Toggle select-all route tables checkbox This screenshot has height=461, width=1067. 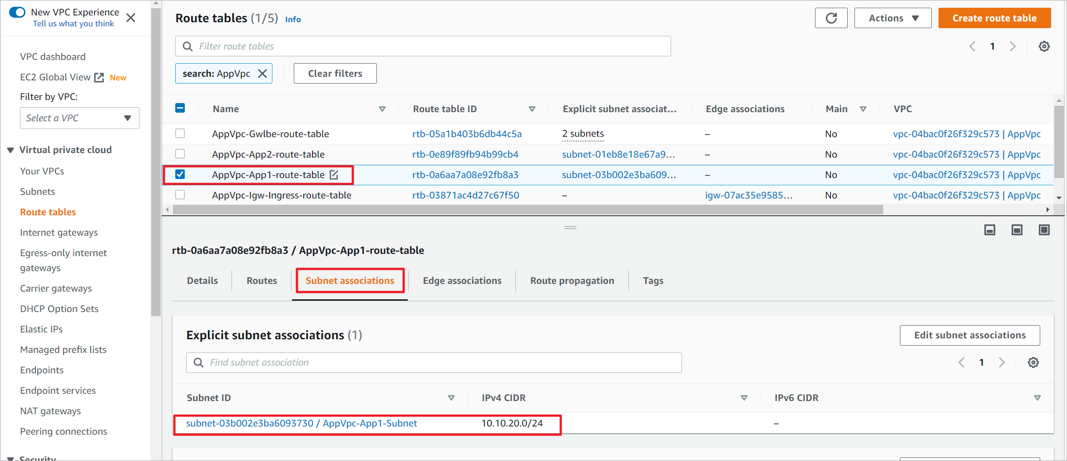[180, 108]
